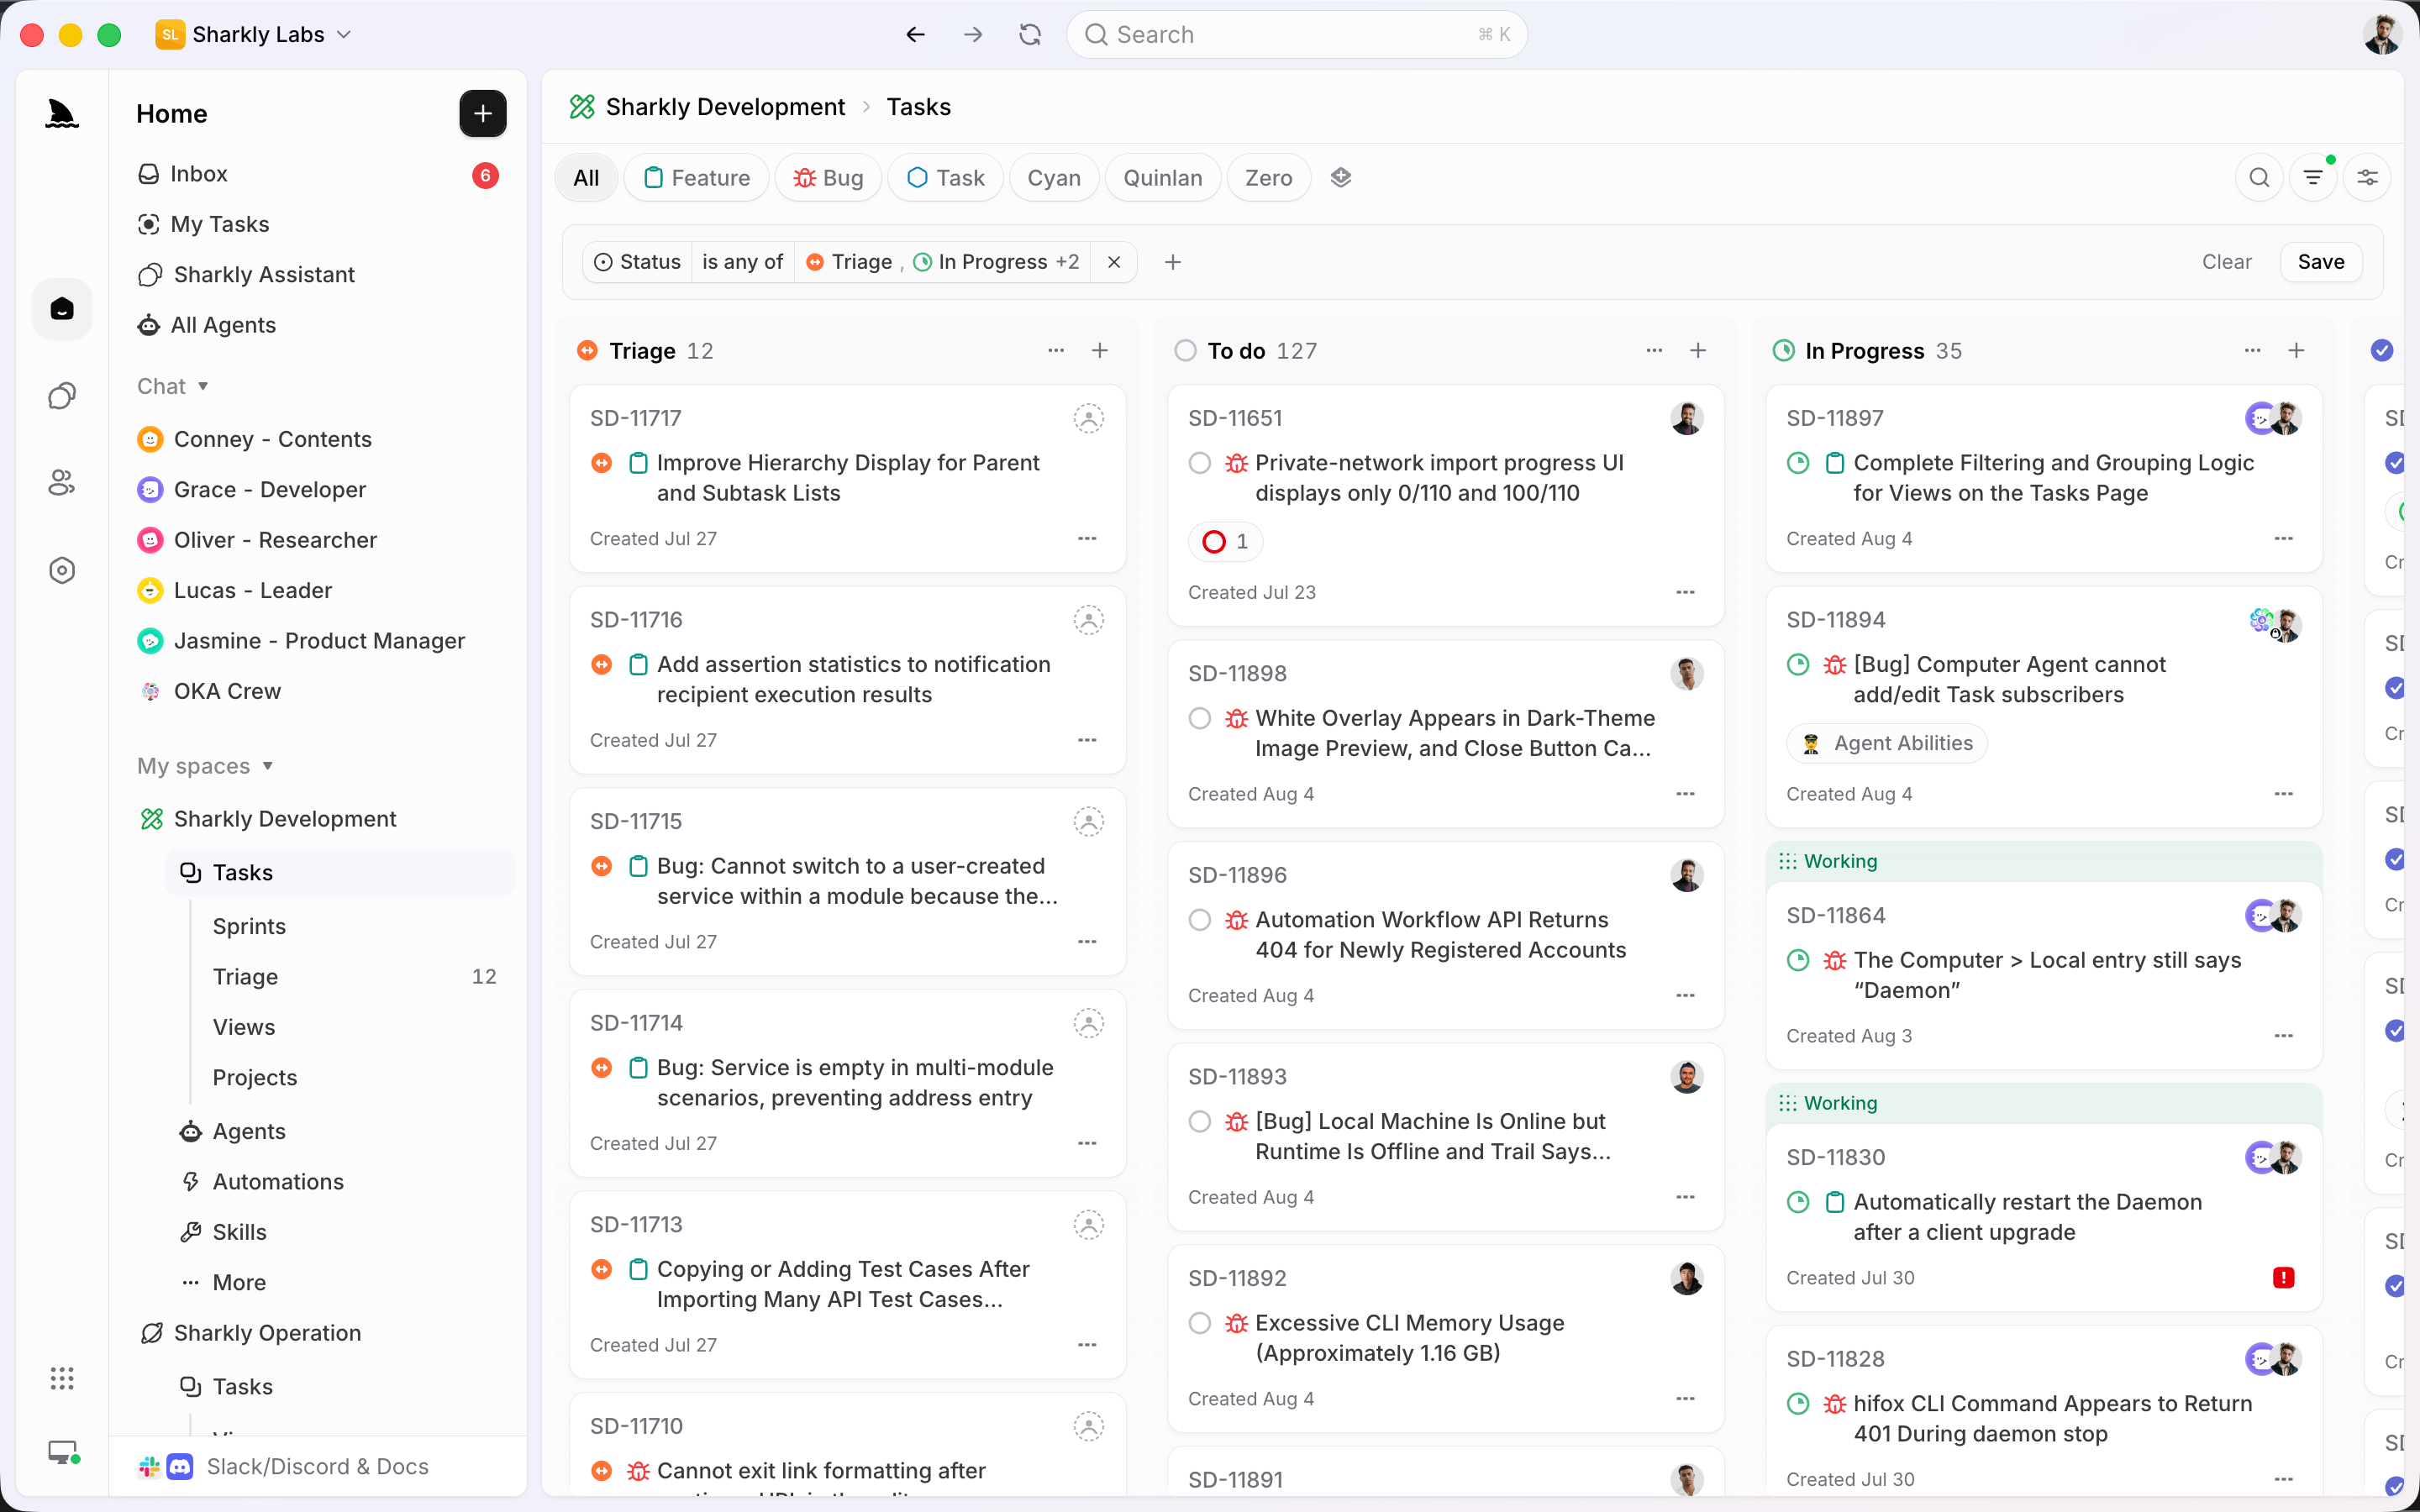Open the apps grid icon in left rail
2420x1512 pixels.
62,1378
